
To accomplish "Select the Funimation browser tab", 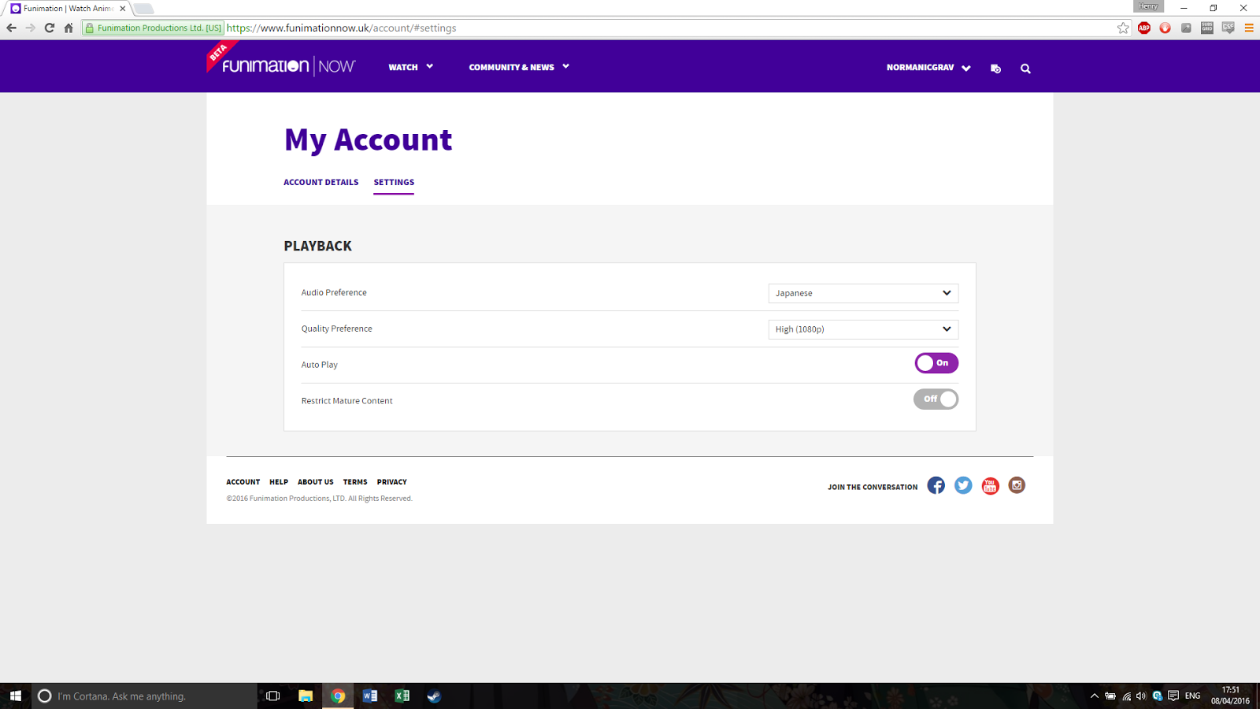I will 67,9.
